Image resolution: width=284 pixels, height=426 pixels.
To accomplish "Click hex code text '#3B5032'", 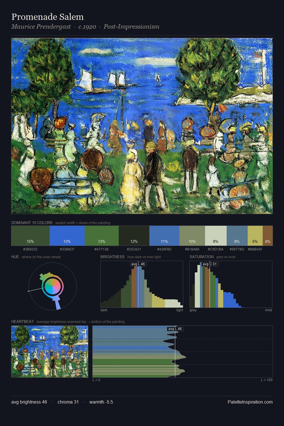I will [x=30, y=249].
